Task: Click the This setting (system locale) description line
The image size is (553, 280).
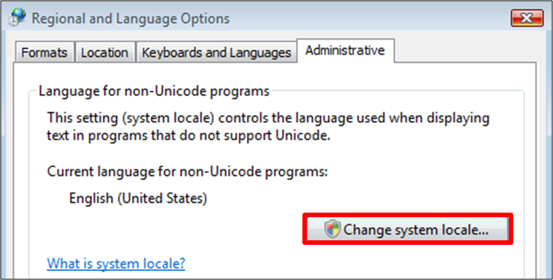Action: pos(268,118)
